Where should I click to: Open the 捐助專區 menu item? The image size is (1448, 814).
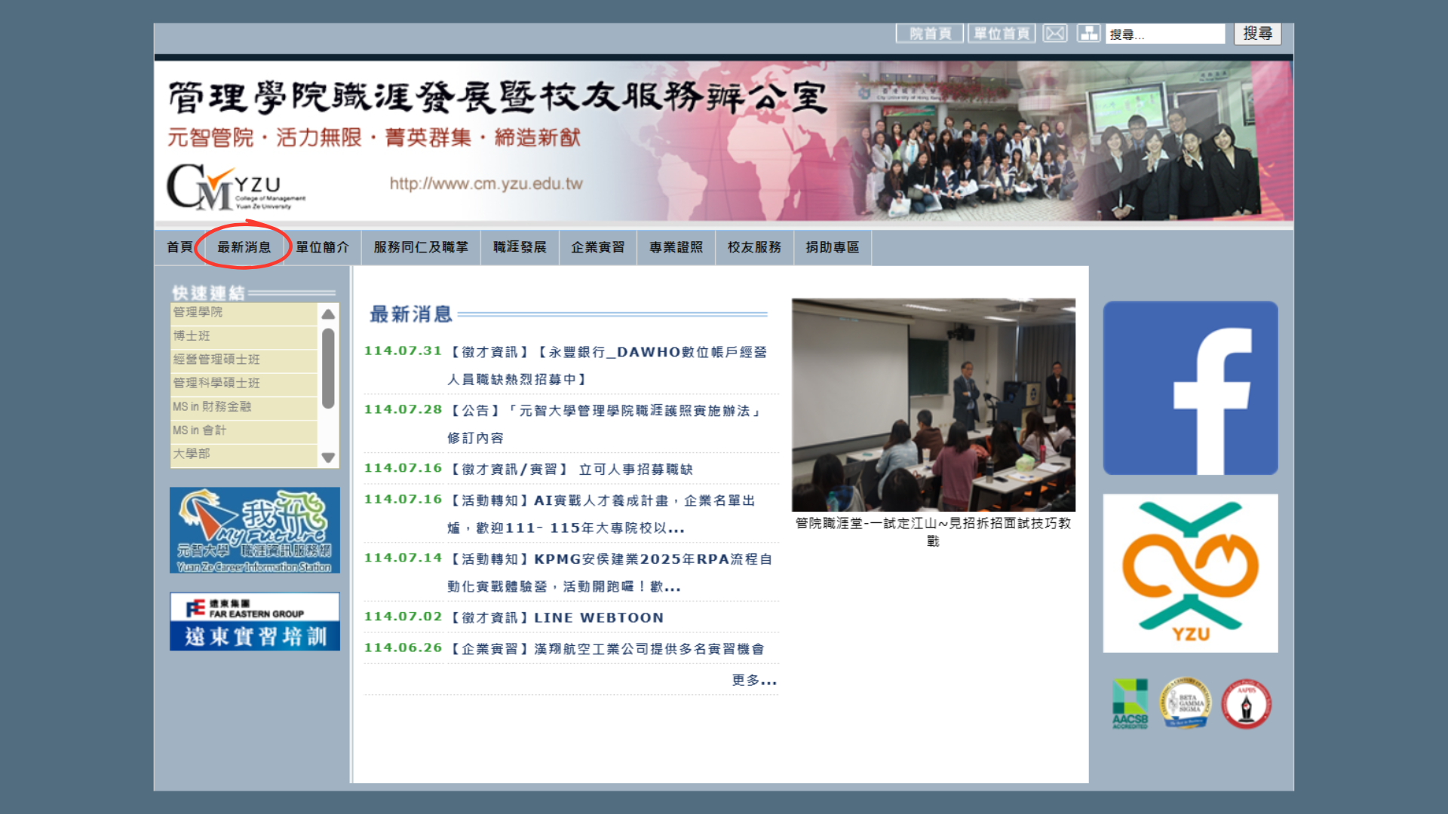833,247
